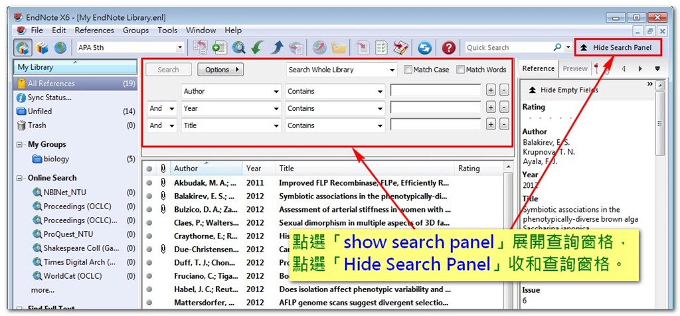Open EndNote Help red question icon
The image size is (680, 316).
448,47
